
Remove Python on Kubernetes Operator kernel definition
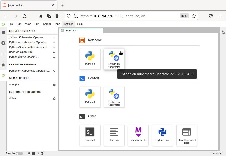54,71
